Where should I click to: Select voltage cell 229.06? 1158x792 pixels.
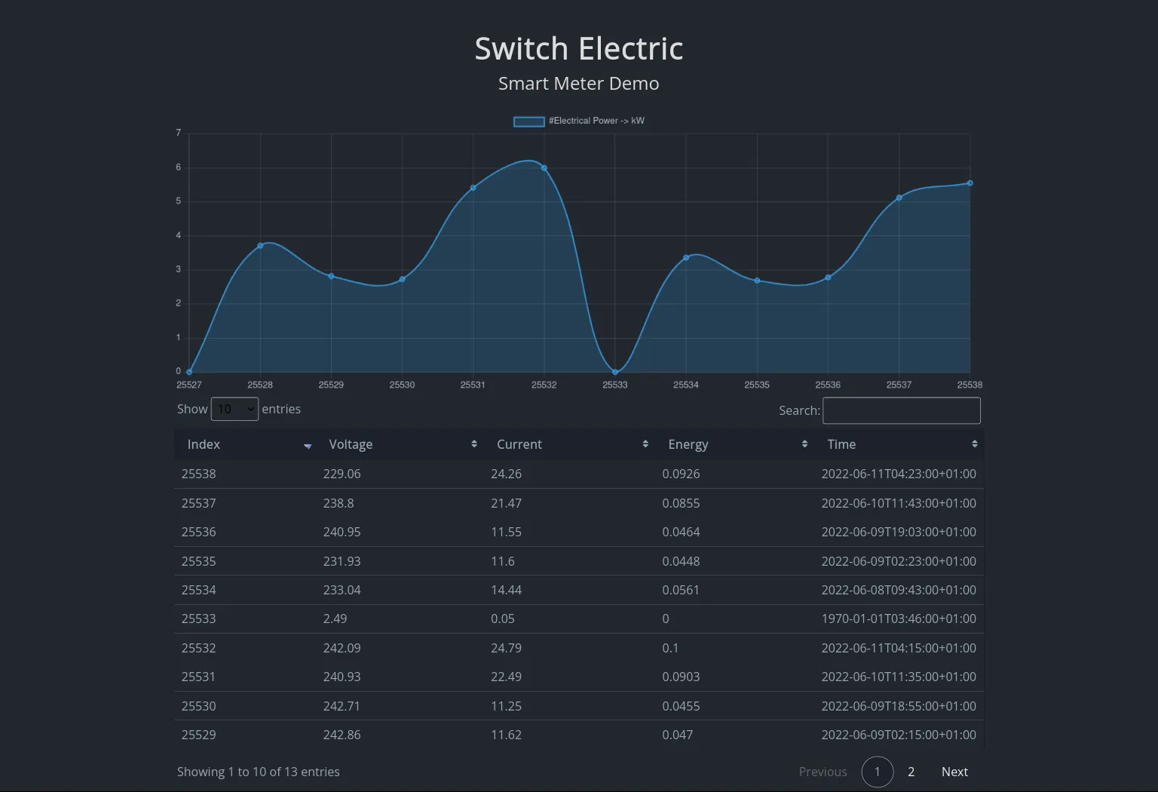coord(342,474)
